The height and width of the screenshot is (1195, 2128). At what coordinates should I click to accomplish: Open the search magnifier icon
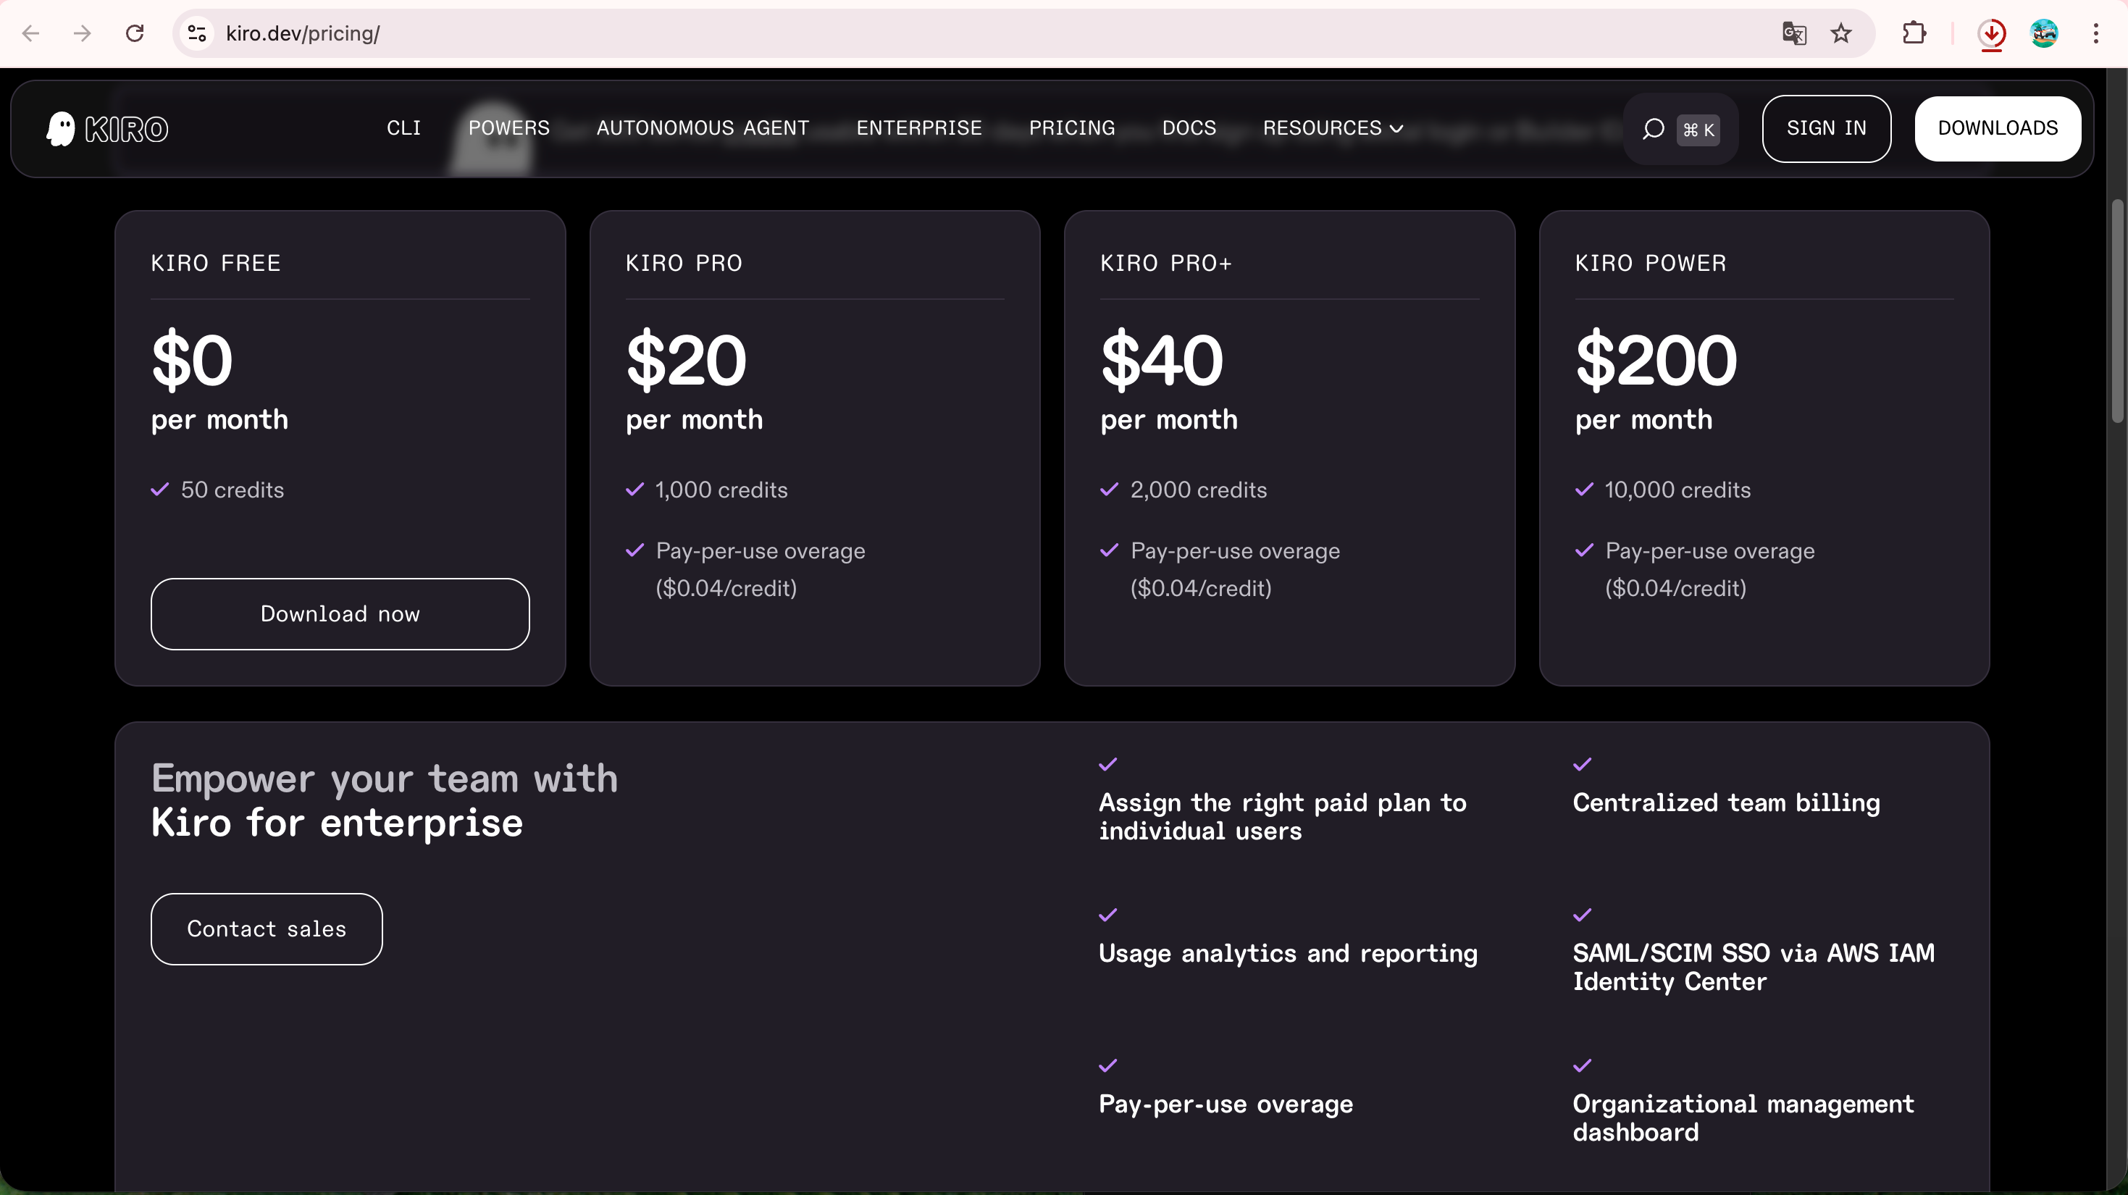click(1653, 129)
